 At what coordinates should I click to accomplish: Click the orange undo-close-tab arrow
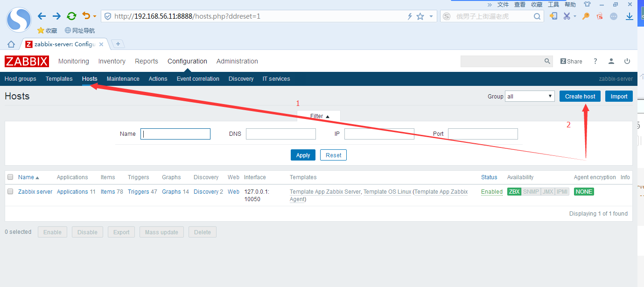(86, 16)
